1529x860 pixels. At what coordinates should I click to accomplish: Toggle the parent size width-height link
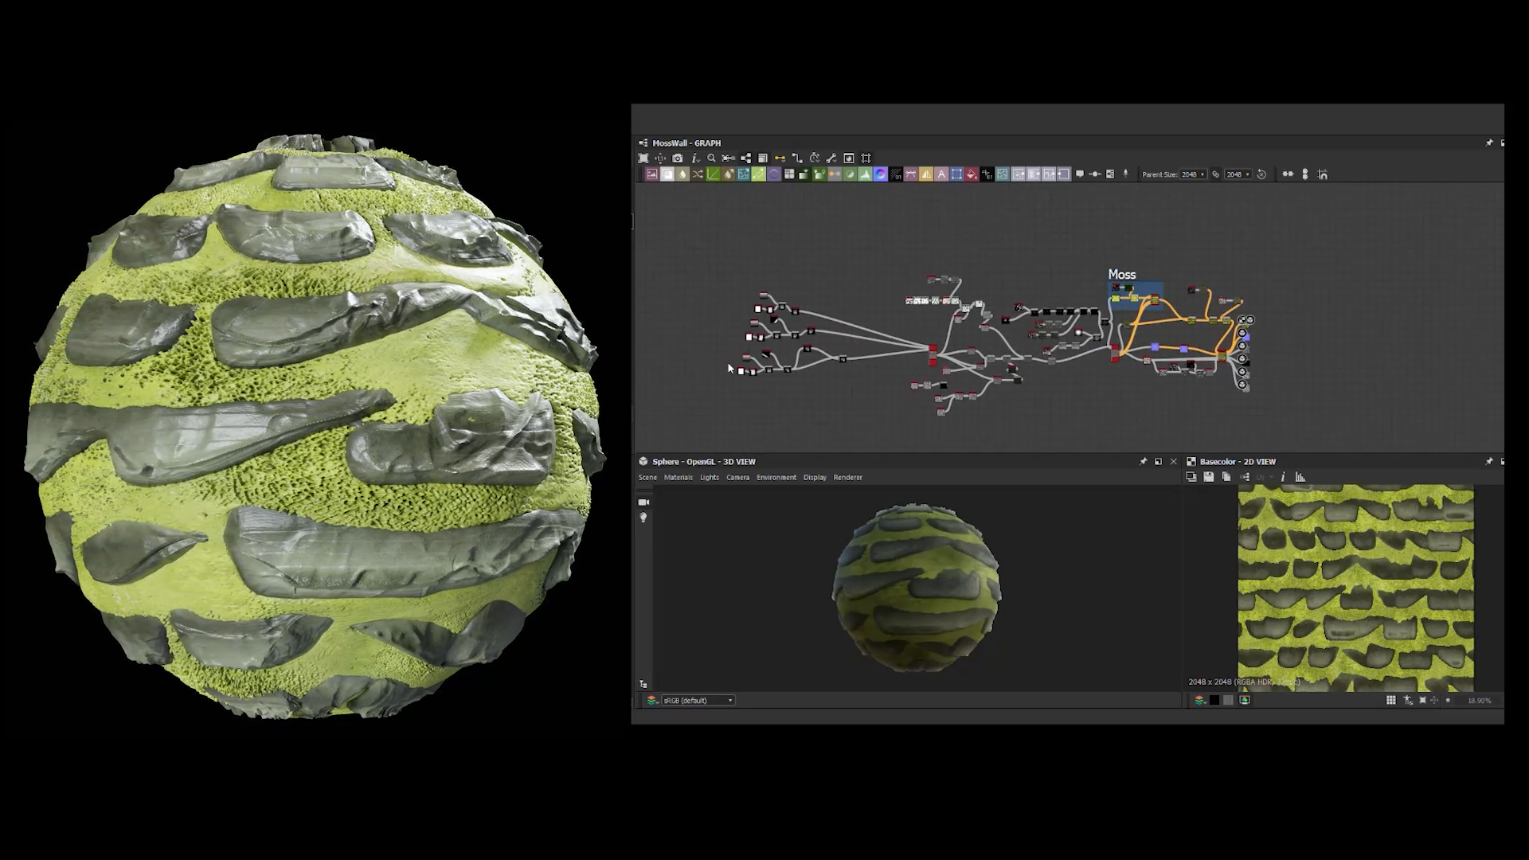click(1216, 174)
